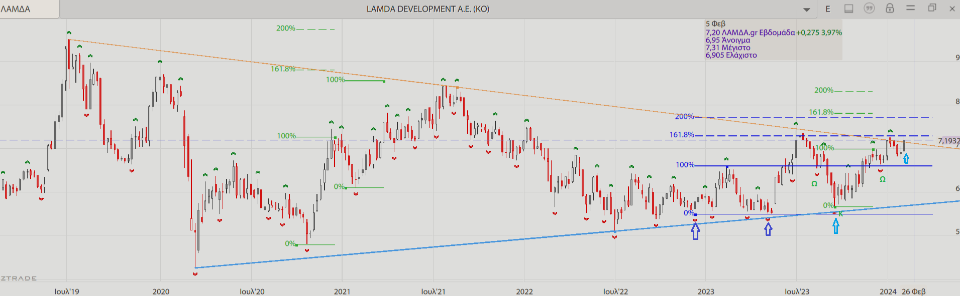Click the 2023 time axis label
Screen dimensions: 960x296
pyautogui.click(x=706, y=291)
